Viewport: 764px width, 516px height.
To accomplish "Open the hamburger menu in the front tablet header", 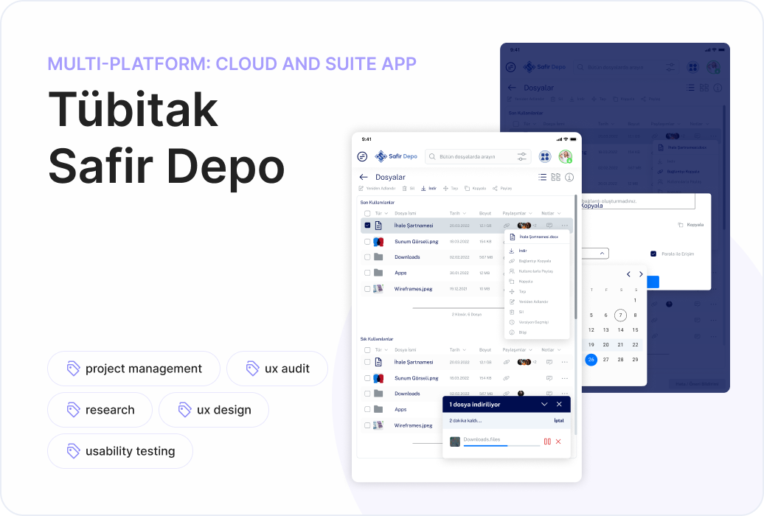I will pyautogui.click(x=362, y=156).
